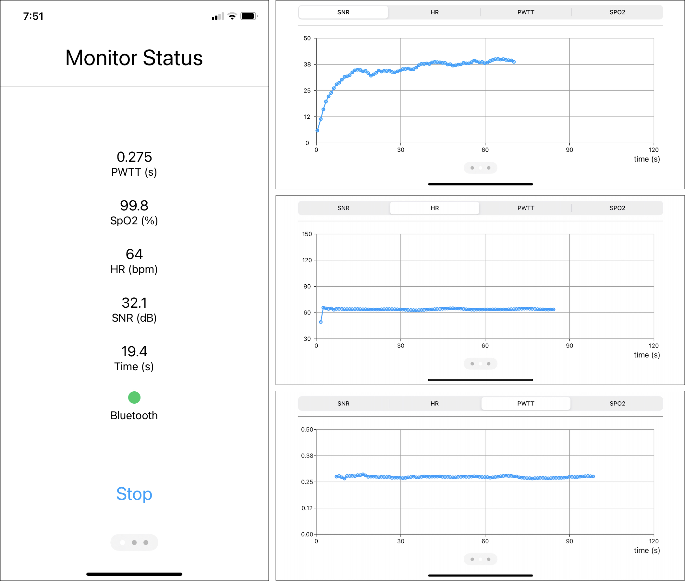
Task: Tap the 19.4 Time reading
Action: tap(134, 352)
